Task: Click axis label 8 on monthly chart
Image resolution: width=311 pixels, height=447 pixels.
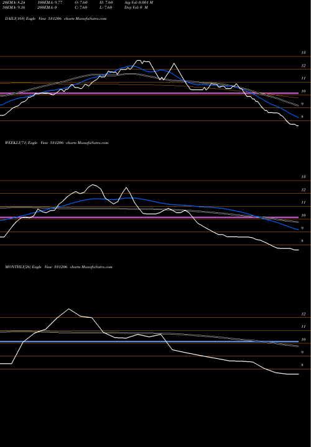Action: (302, 365)
